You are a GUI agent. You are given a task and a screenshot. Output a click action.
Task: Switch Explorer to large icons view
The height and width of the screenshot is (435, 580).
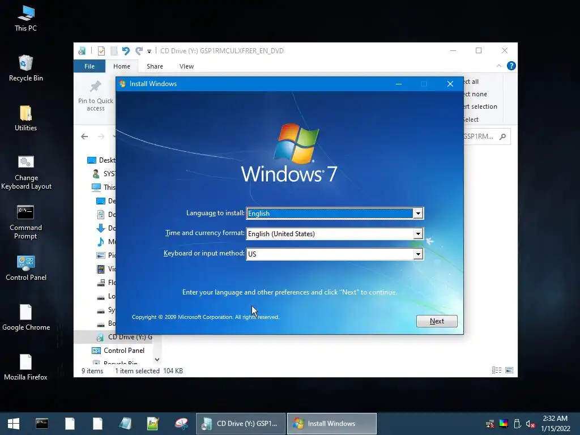click(509, 370)
